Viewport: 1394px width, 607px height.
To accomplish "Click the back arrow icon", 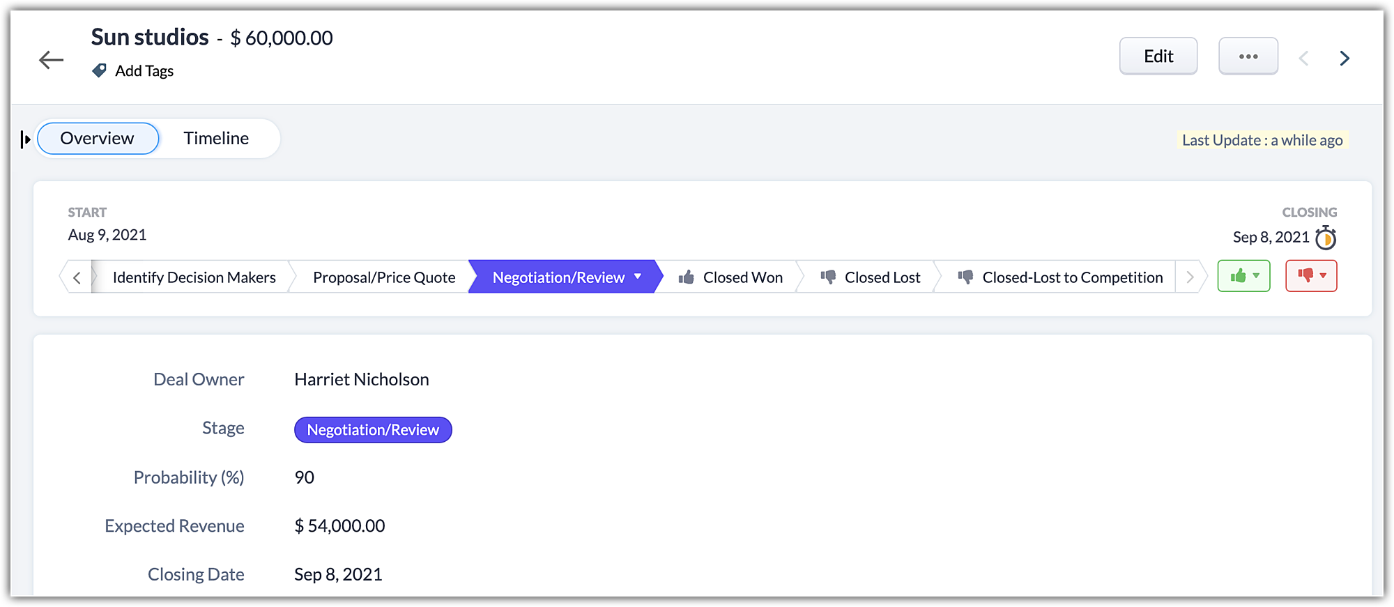I will coord(51,60).
